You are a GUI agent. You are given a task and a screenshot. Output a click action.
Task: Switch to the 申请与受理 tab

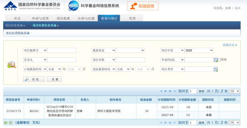coord(40,18)
